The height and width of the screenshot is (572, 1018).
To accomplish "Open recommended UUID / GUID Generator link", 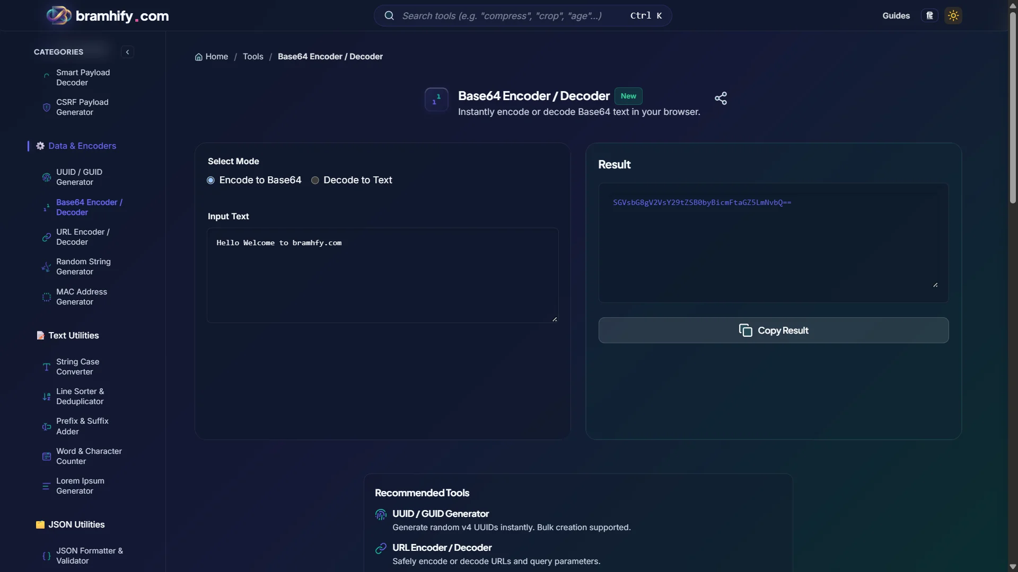I will coord(441,514).
